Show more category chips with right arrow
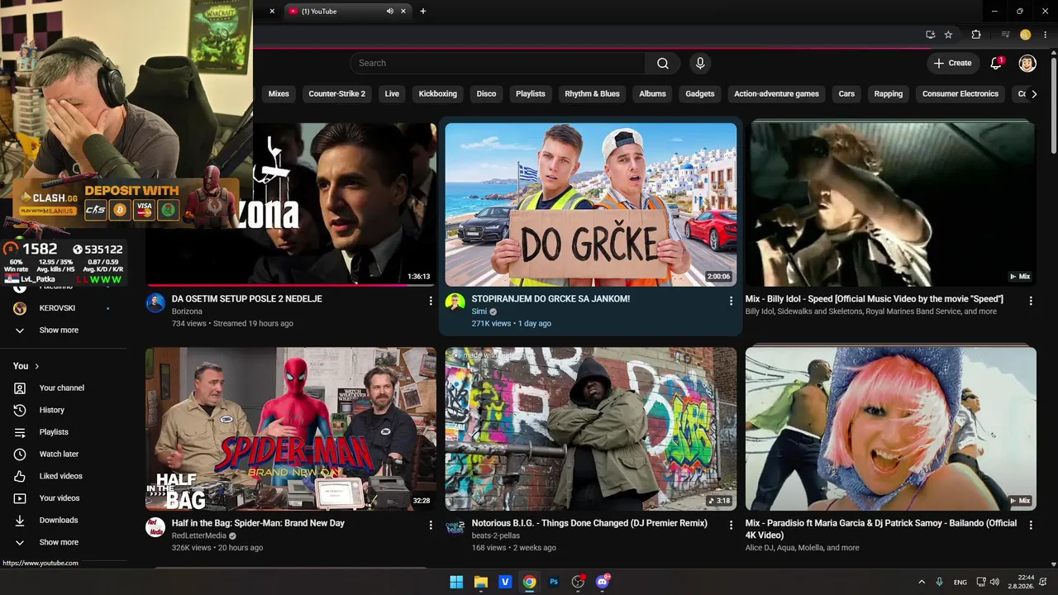Image resolution: width=1058 pixels, height=595 pixels. click(x=1034, y=94)
